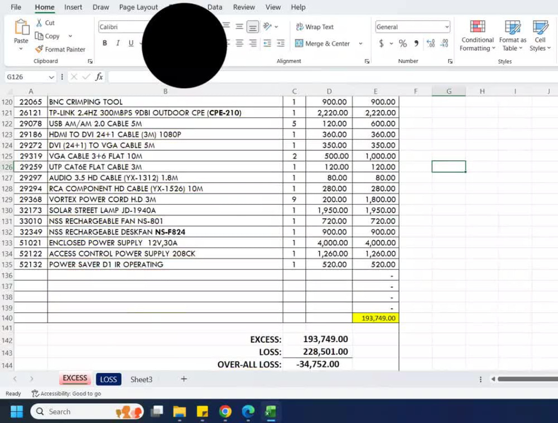The image size is (558, 423).
Task: Toggle Bold formatting
Action: (105, 43)
